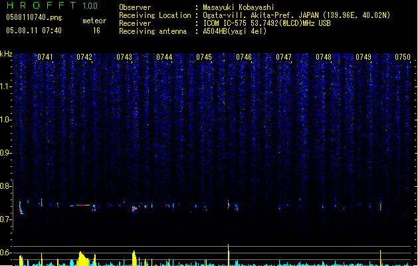The height and width of the screenshot is (266, 418).
Task: Click the 0.9 kHz axis label
Action: point(6,153)
